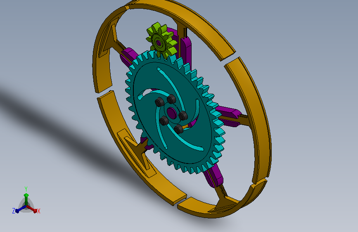The height and width of the screenshot is (232, 358).
Task: Click the purple bore of the green pinion
Action: point(158,43)
